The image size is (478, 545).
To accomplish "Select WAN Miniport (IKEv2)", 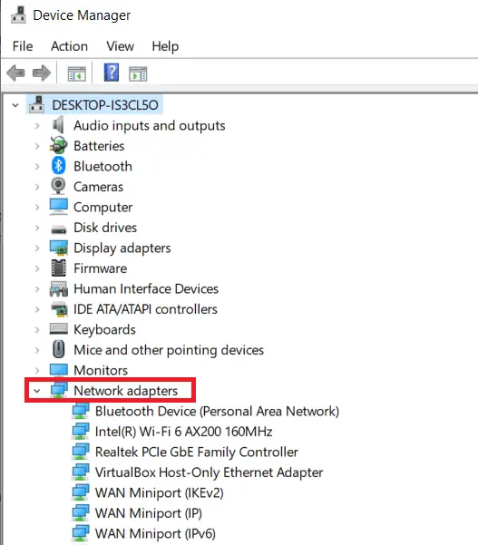I will pos(160,493).
